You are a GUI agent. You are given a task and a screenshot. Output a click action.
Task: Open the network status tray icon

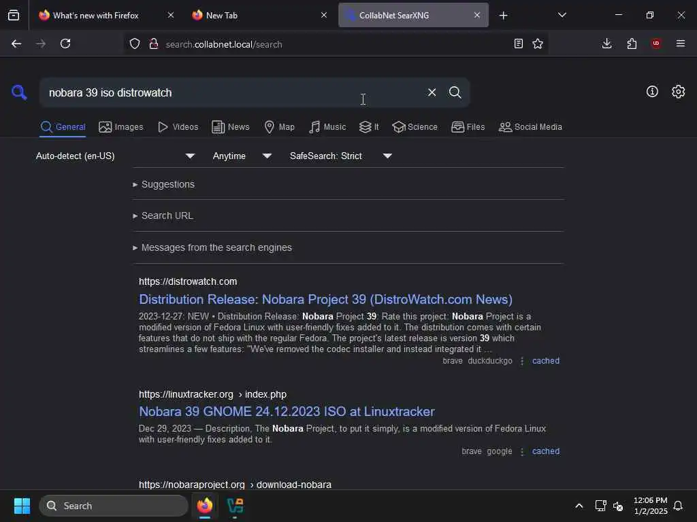pyautogui.click(x=600, y=506)
